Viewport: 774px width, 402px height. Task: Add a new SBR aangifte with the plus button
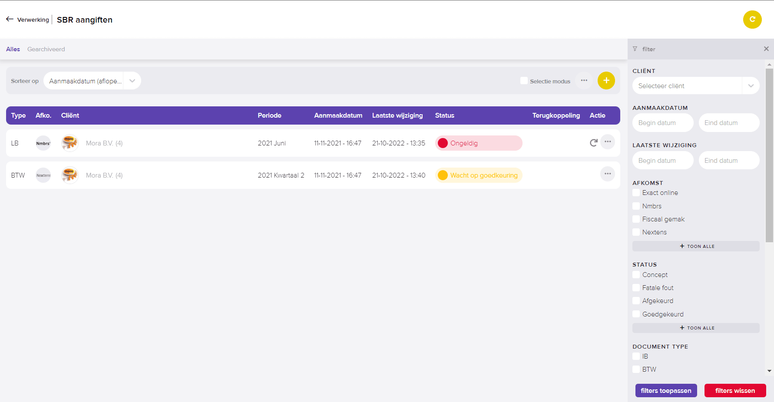point(606,81)
